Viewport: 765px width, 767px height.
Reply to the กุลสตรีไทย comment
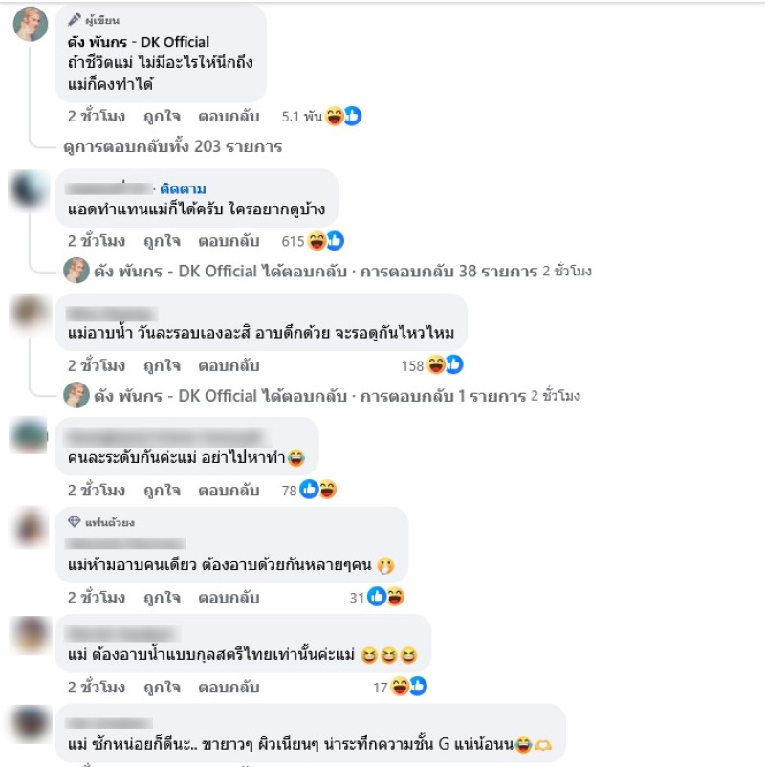click(229, 688)
